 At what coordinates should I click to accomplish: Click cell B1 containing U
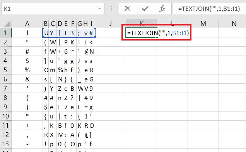click(46, 33)
